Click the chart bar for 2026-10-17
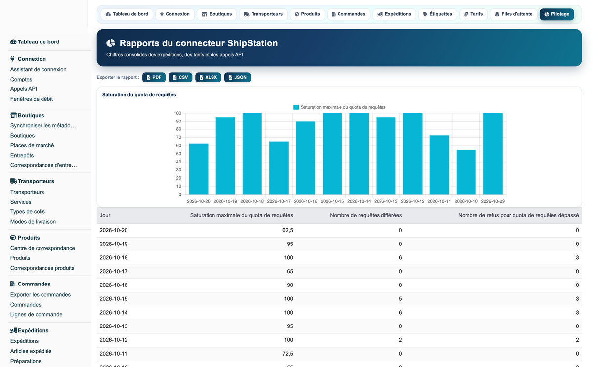The image size is (593, 367). click(x=279, y=168)
